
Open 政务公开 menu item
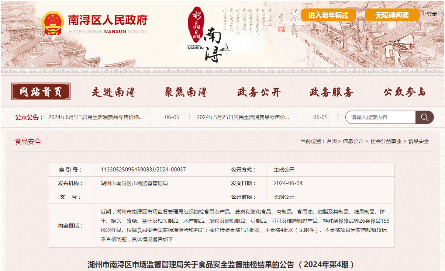pyautogui.click(x=259, y=92)
